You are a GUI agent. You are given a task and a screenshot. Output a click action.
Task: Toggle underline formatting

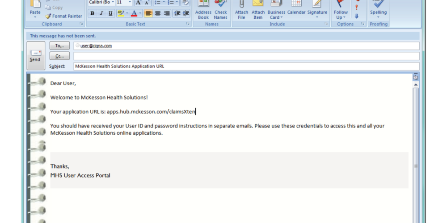point(110,13)
